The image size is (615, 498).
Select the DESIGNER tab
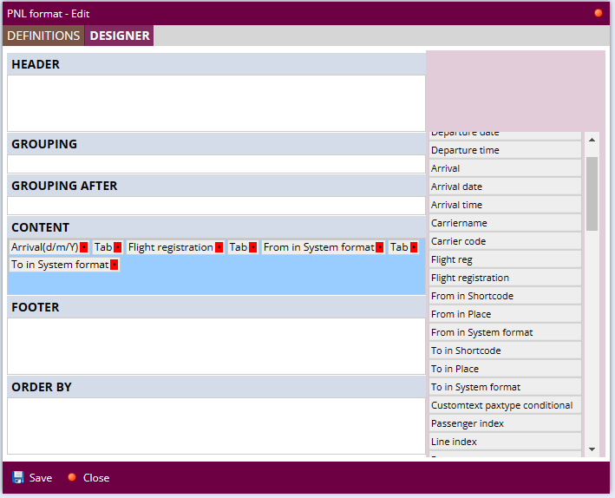(119, 36)
